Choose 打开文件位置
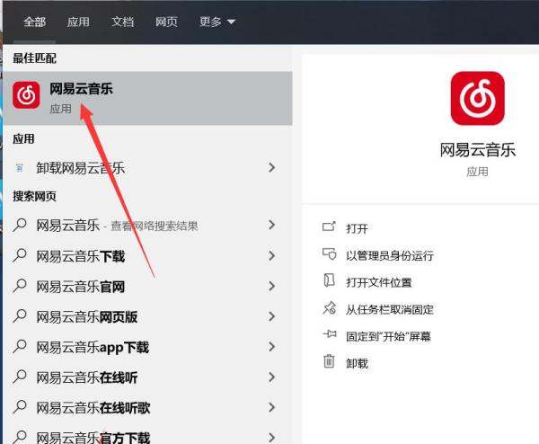Image resolution: width=539 pixels, height=444 pixels. coord(379,282)
